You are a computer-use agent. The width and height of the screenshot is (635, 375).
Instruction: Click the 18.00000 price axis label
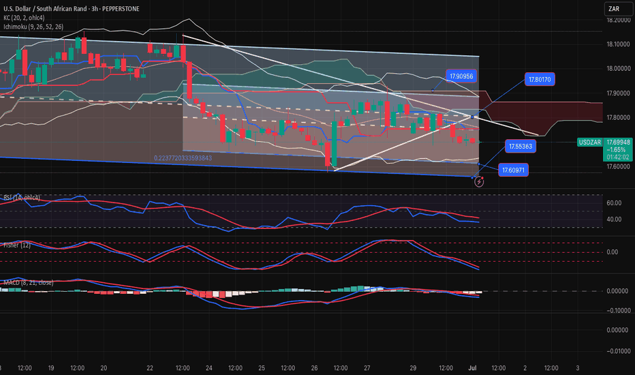(619, 68)
